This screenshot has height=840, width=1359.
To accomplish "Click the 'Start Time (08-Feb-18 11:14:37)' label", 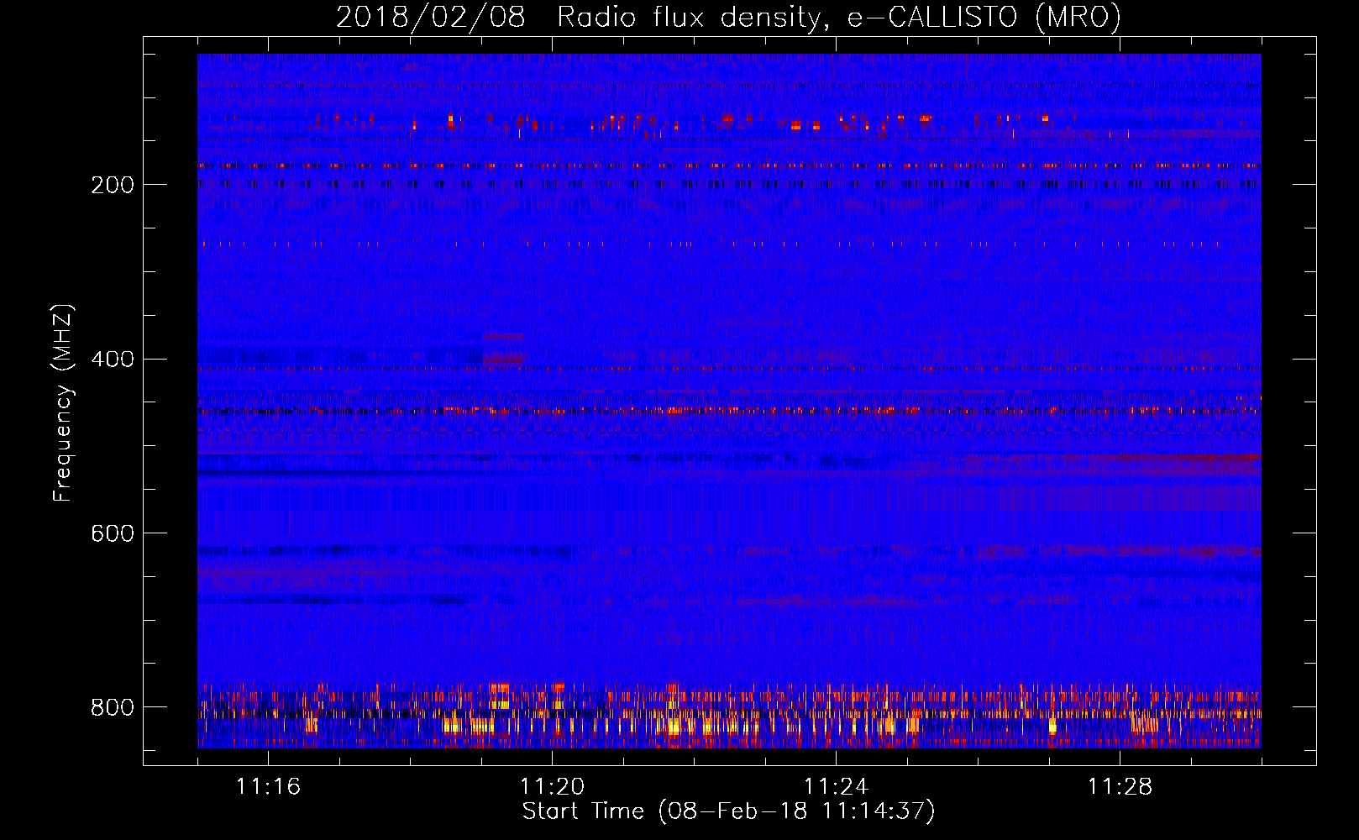I will click(728, 811).
